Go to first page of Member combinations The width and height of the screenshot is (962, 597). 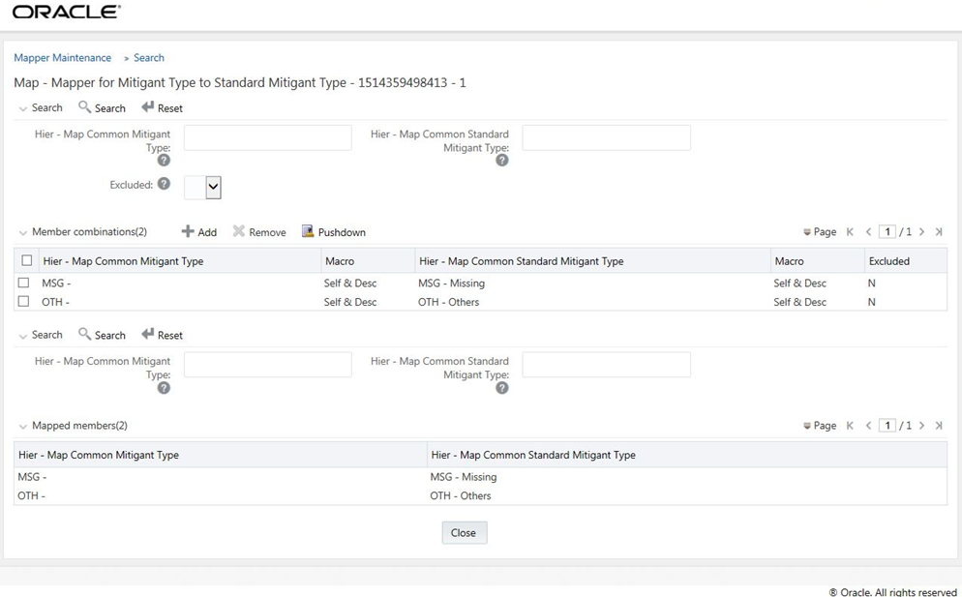(850, 232)
